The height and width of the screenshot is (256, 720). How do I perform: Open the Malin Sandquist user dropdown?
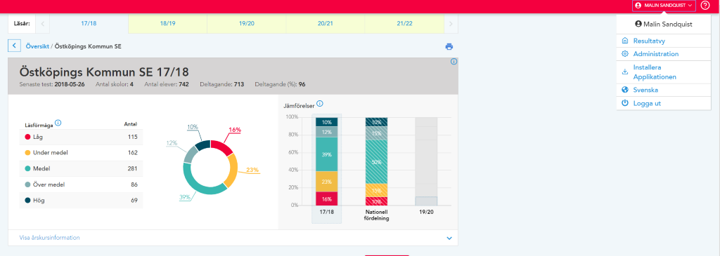coord(664,5)
